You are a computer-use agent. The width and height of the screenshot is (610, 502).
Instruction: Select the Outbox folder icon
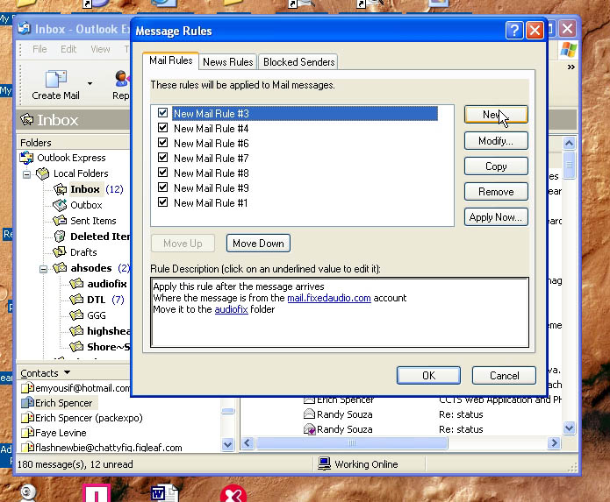pyautogui.click(x=60, y=205)
